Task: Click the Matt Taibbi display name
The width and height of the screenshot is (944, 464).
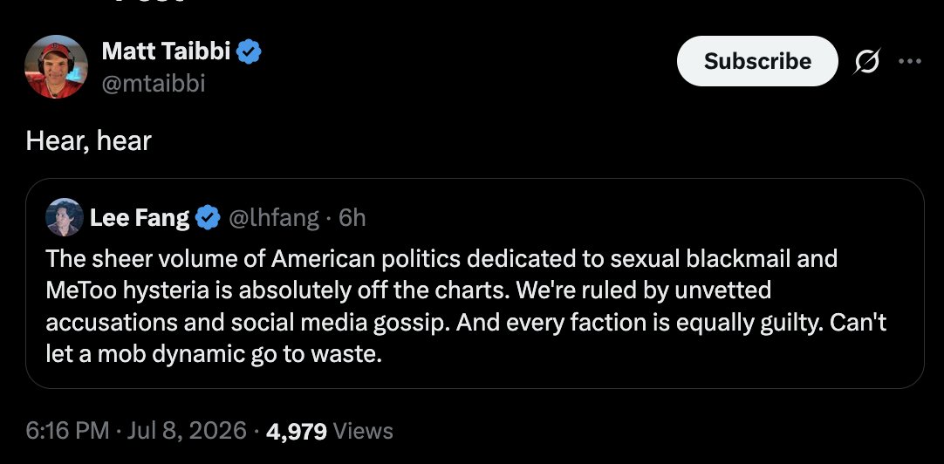Action: click(x=166, y=51)
